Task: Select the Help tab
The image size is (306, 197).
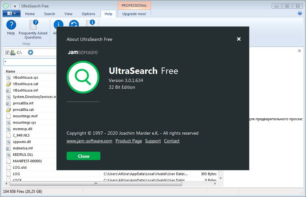Action: [108, 14]
